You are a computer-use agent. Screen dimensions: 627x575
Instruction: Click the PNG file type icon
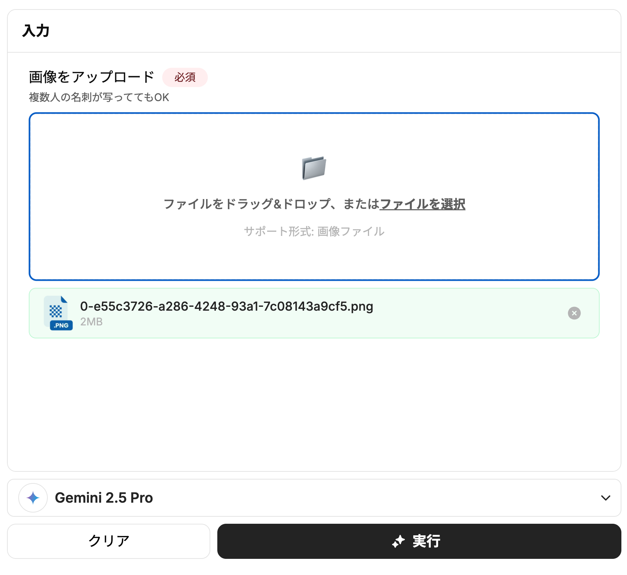58,313
